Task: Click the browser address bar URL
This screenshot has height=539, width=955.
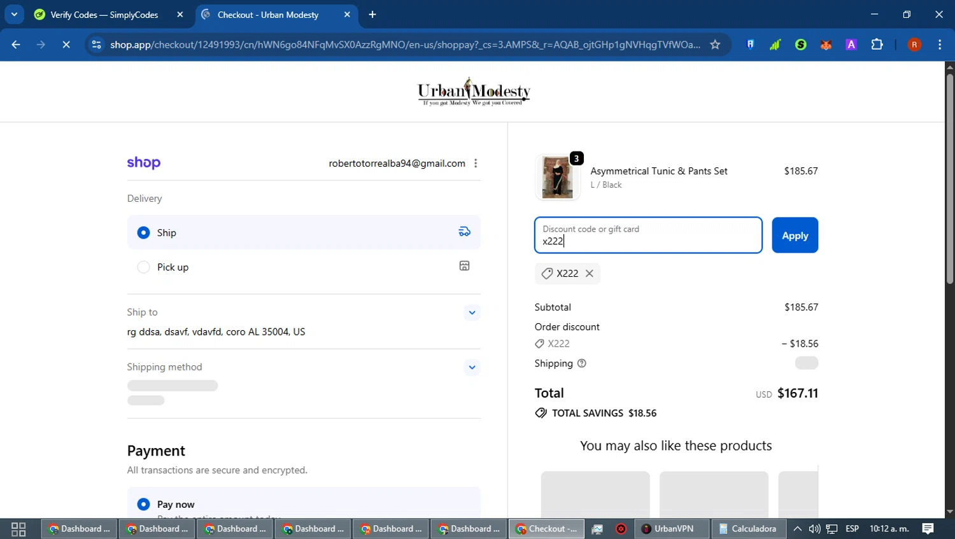Action: click(x=405, y=45)
